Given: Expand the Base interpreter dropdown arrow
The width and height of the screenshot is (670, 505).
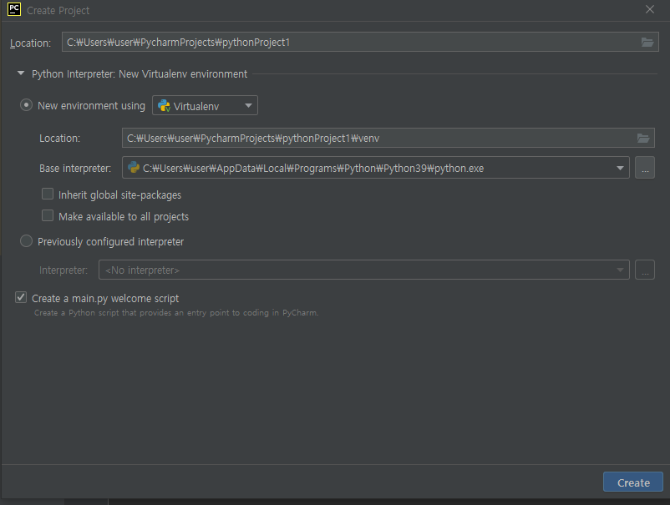Looking at the screenshot, I should [620, 168].
